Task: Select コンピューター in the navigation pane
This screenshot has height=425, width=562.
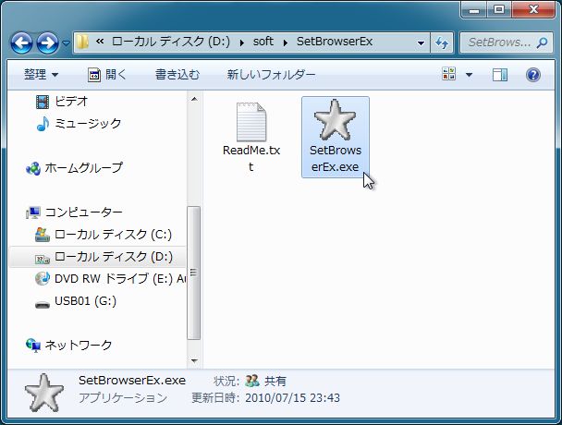Action: pos(83,212)
